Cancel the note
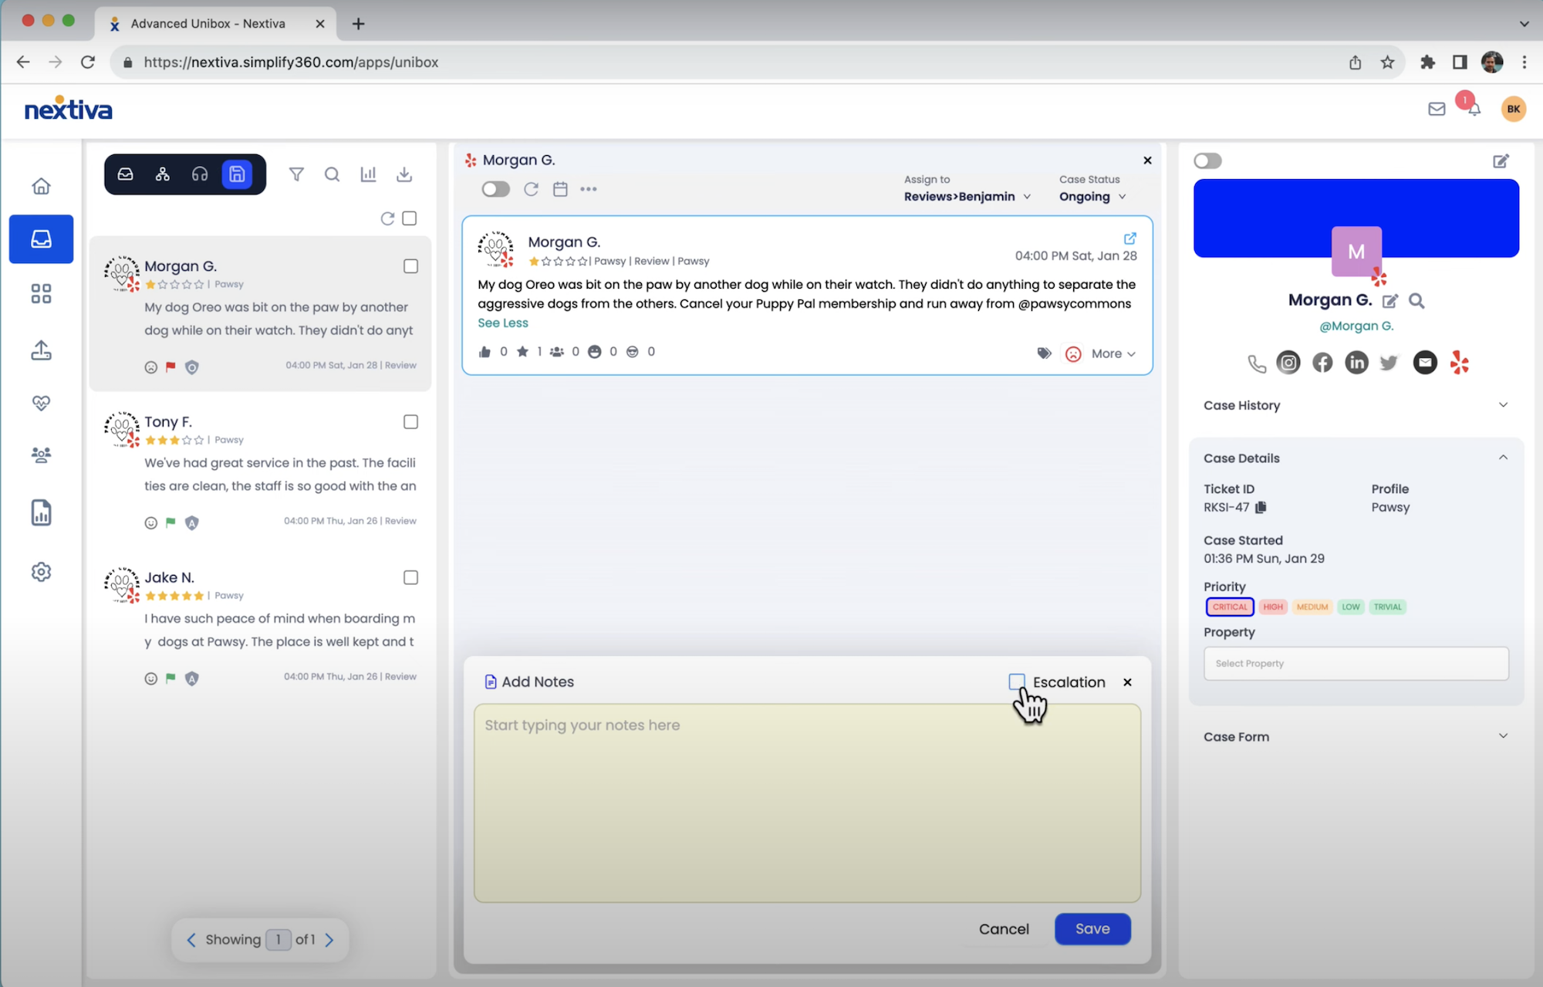Image resolution: width=1543 pixels, height=987 pixels. pos(1004,929)
